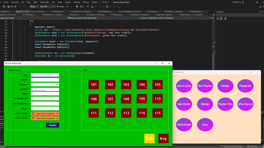Select room 101 button
Screen dimensions: 264x148
pos(94,85)
